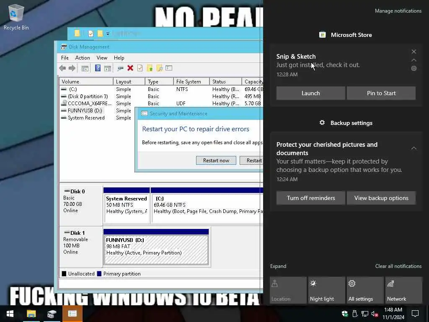The image size is (429, 322).
Task: Click Launch on Snip & Sketch notification
Action: pyautogui.click(x=310, y=93)
